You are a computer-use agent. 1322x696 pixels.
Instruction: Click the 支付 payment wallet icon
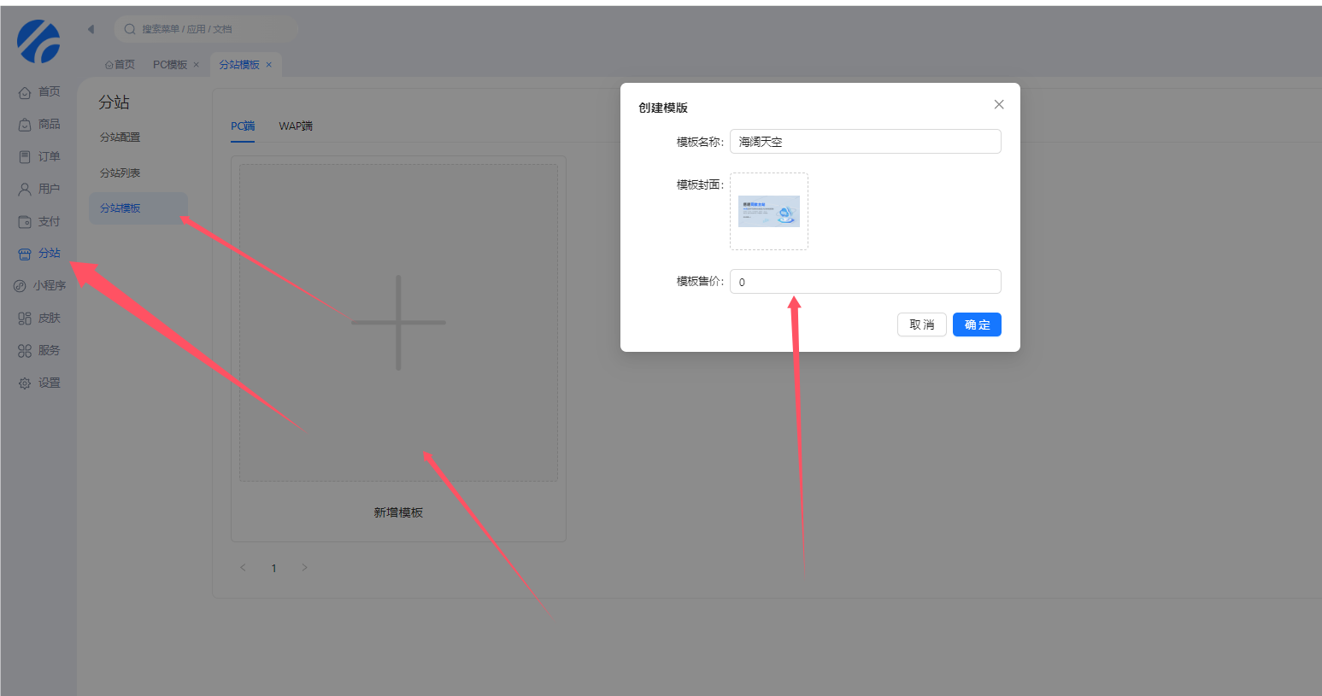25,222
